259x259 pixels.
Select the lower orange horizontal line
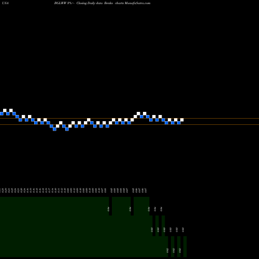click(129, 124)
